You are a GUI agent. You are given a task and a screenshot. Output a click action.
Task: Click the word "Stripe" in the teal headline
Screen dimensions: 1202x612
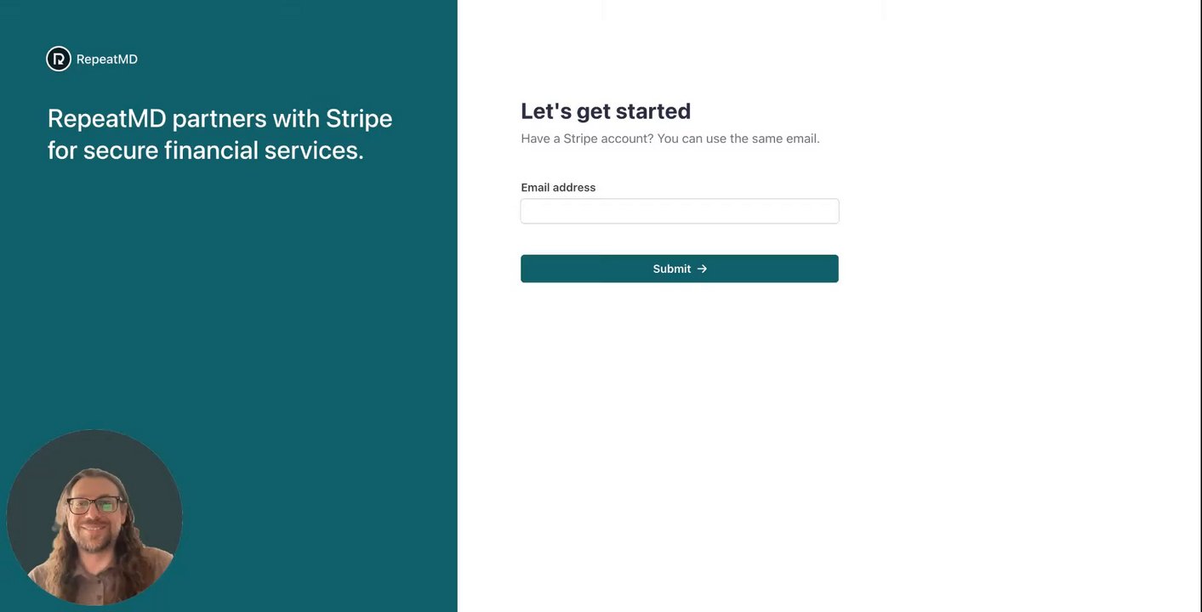[x=359, y=118]
